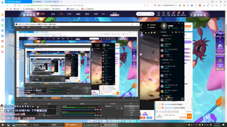Move OBS source up arrow

click(x=47, y=115)
